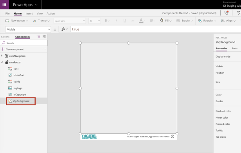This screenshot has width=241, height=153.
Task: Open the Action tab
Action: tap(51, 14)
